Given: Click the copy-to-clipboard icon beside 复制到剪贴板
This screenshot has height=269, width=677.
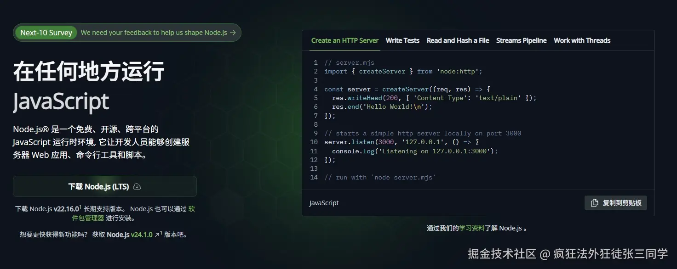Looking at the screenshot, I should point(594,202).
